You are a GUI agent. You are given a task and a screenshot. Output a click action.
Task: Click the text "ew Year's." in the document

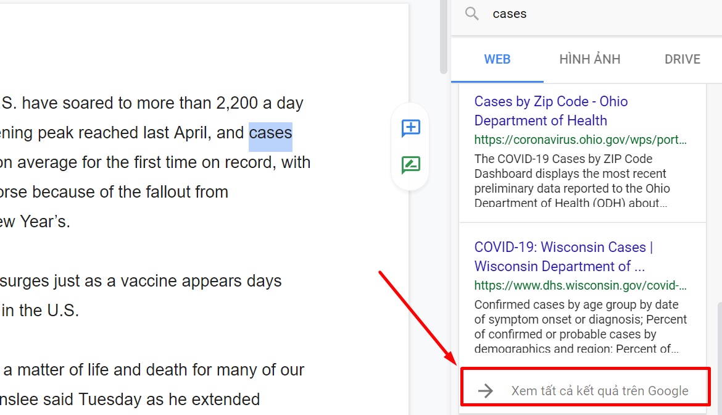point(35,222)
